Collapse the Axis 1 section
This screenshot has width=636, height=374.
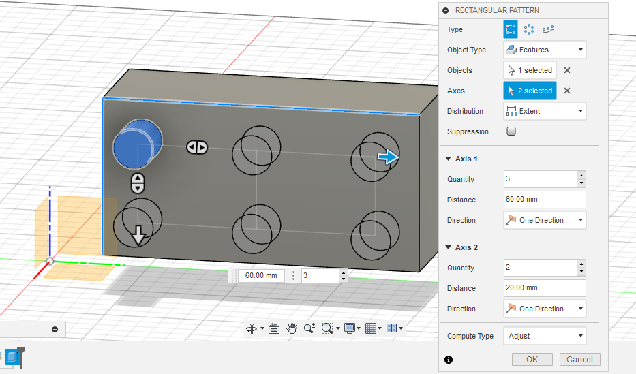click(448, 159)
